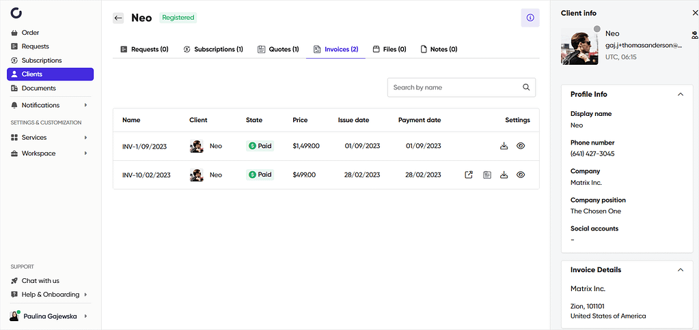Viewport: 699px width, 330px height.
Task: Click the icon beside Neo's name in Client info
Action: pyautogui.click(x=694, y=35)
